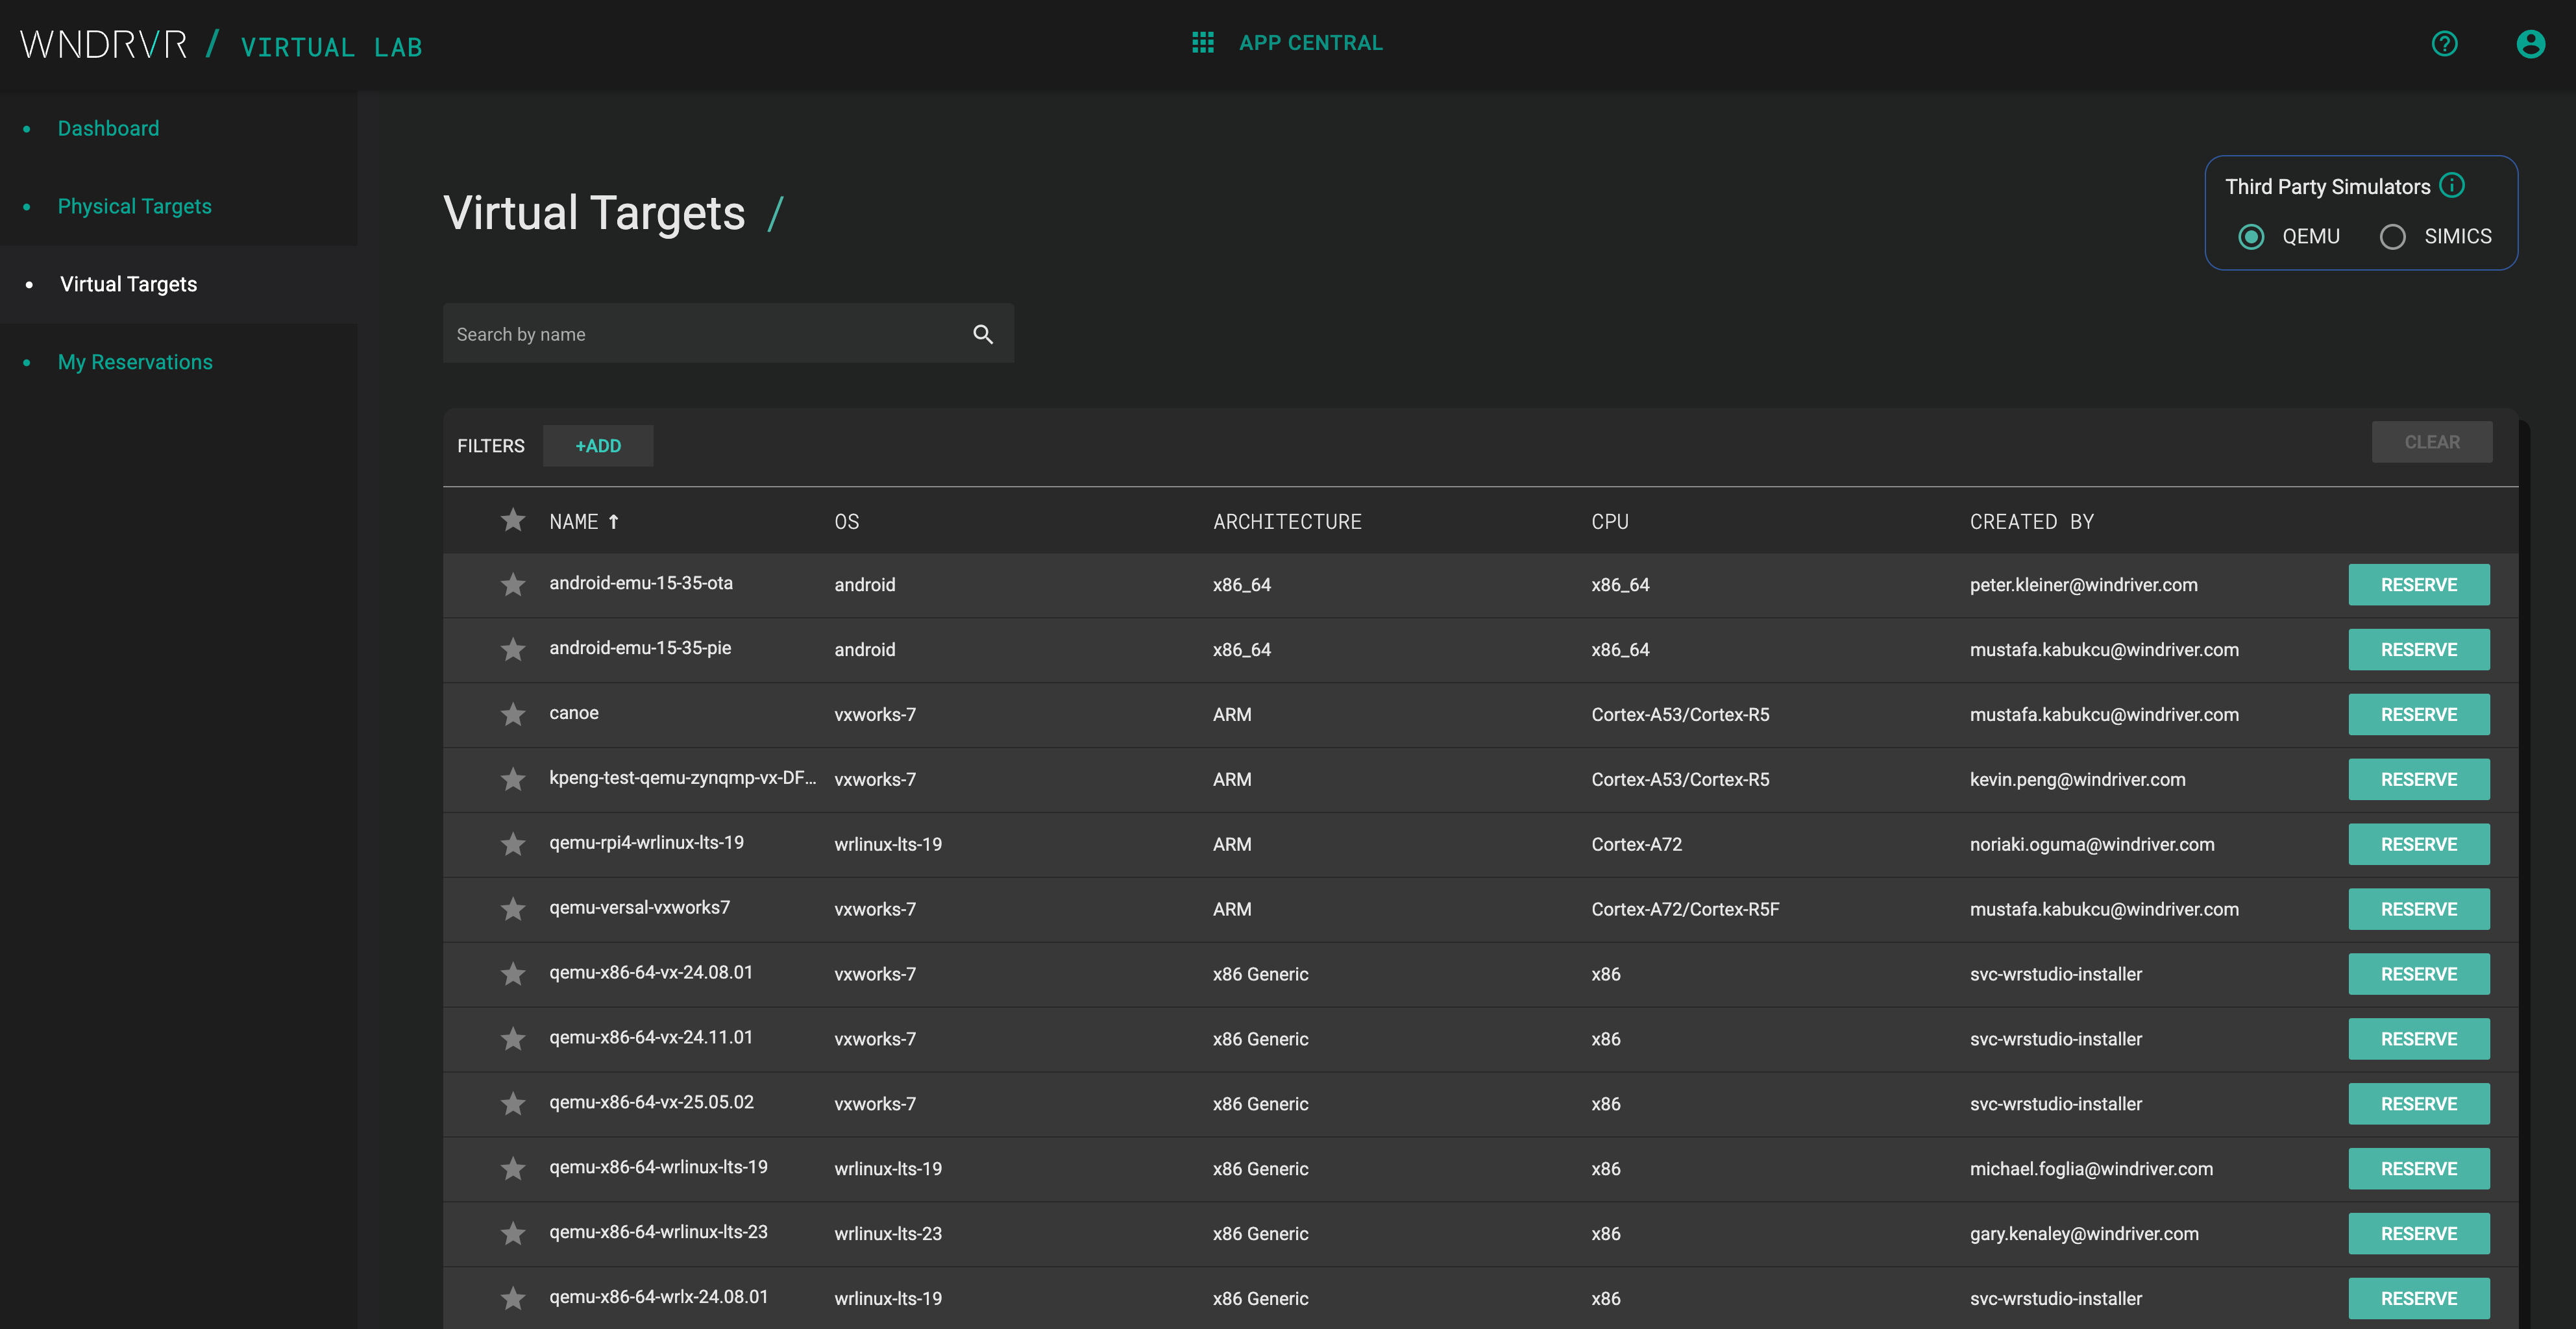Favorite the canoe virtual target star
Image resolution: width=2576 pixels, height=1329 pixels.
coord(513,714)
